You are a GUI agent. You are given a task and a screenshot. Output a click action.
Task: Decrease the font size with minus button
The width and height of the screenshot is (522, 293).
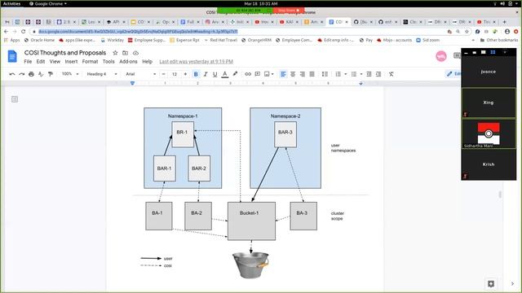point(163,74)
